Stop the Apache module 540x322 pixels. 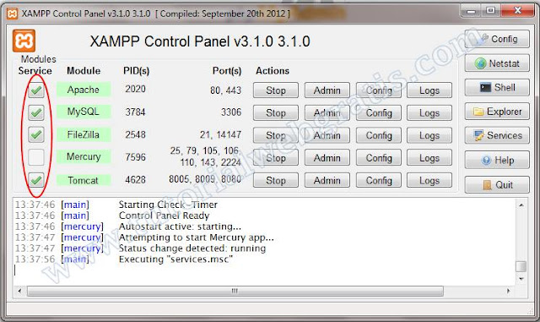(x=276, y=90)
